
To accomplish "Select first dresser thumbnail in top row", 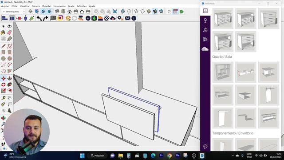I will click(223, 19).
